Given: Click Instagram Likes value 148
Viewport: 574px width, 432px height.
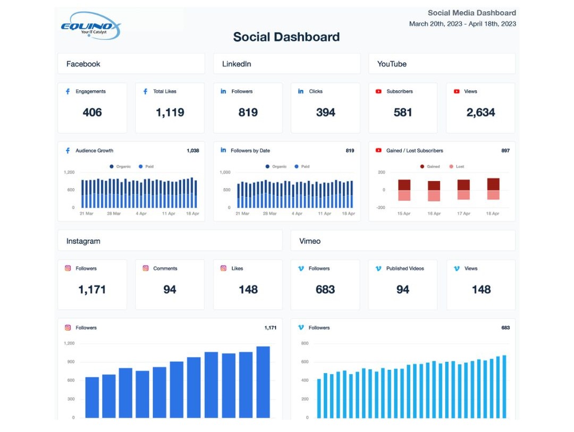Looking at the screenshot, I should tap(248, 290).
